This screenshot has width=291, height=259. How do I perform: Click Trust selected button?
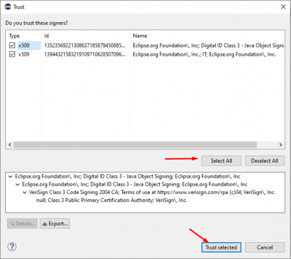click(x=221, y=247)
